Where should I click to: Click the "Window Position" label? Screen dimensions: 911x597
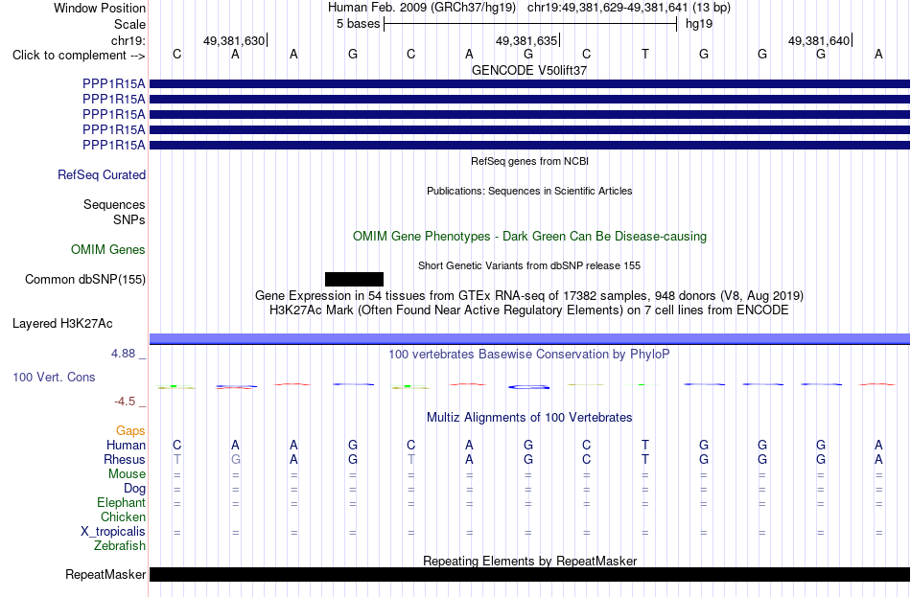100,8
